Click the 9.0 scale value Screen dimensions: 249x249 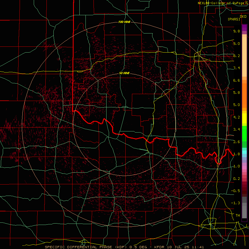237,43
